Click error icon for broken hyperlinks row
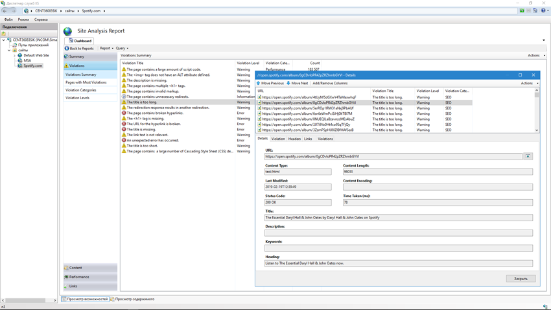551x310 pixels. coord(124,113)
